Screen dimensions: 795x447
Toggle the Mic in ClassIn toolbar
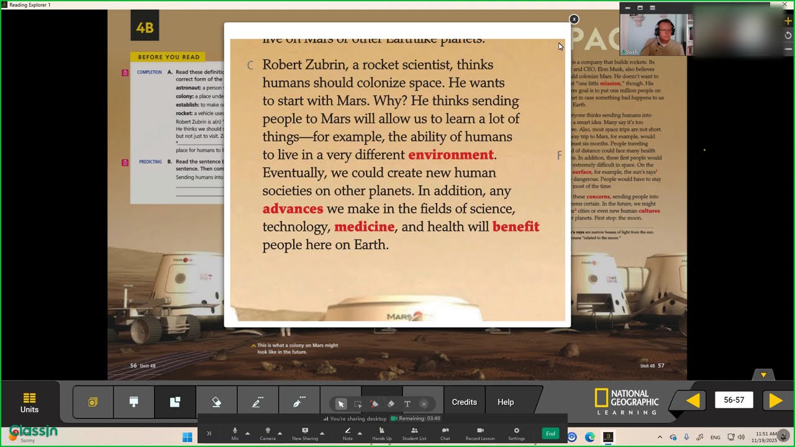coord(235,433)
